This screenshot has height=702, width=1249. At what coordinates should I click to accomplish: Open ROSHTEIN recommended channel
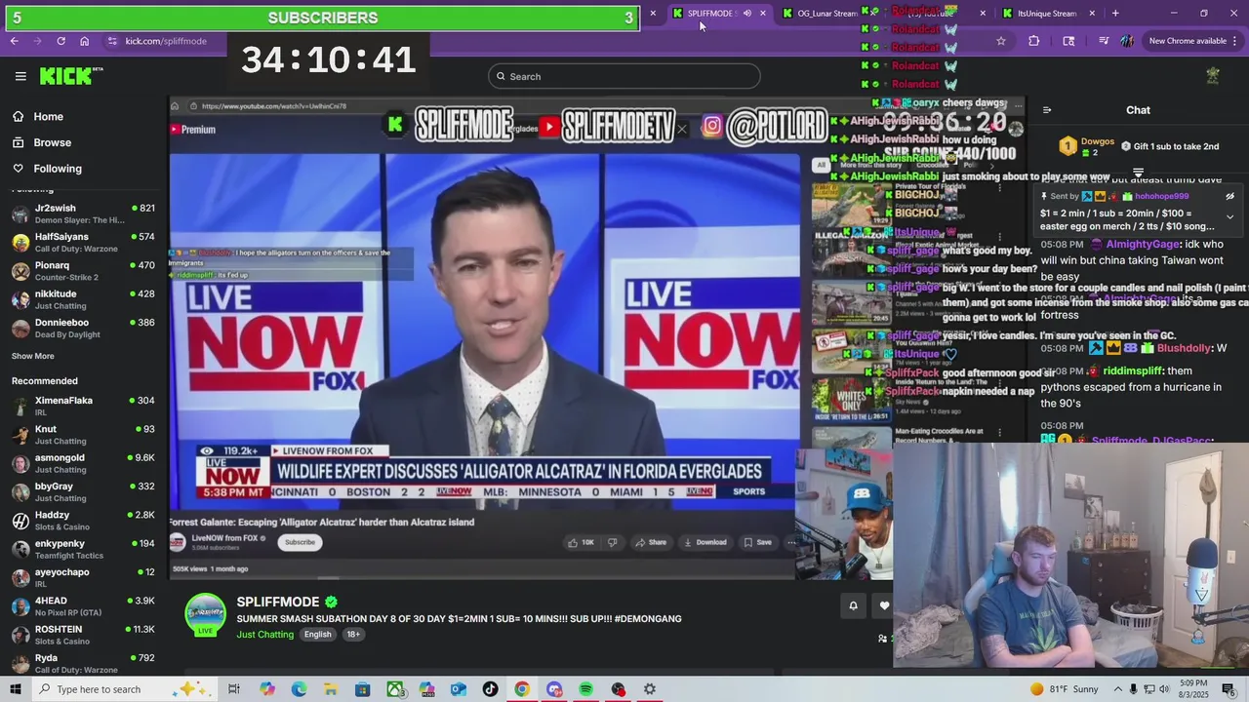(x=83, y=635)
